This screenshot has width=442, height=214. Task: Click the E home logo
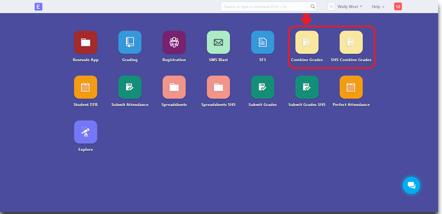pos(39,6)
